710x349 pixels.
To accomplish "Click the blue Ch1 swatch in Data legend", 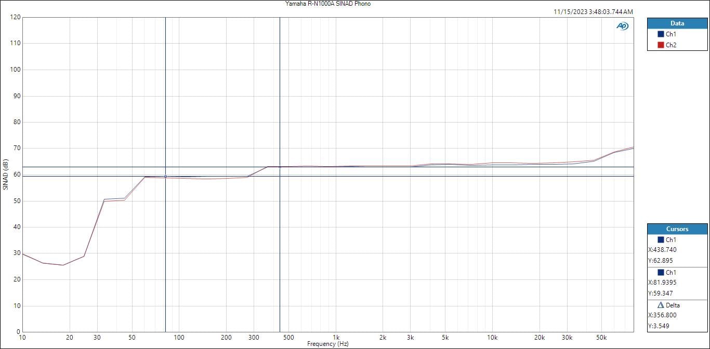I will pos(661,34).
